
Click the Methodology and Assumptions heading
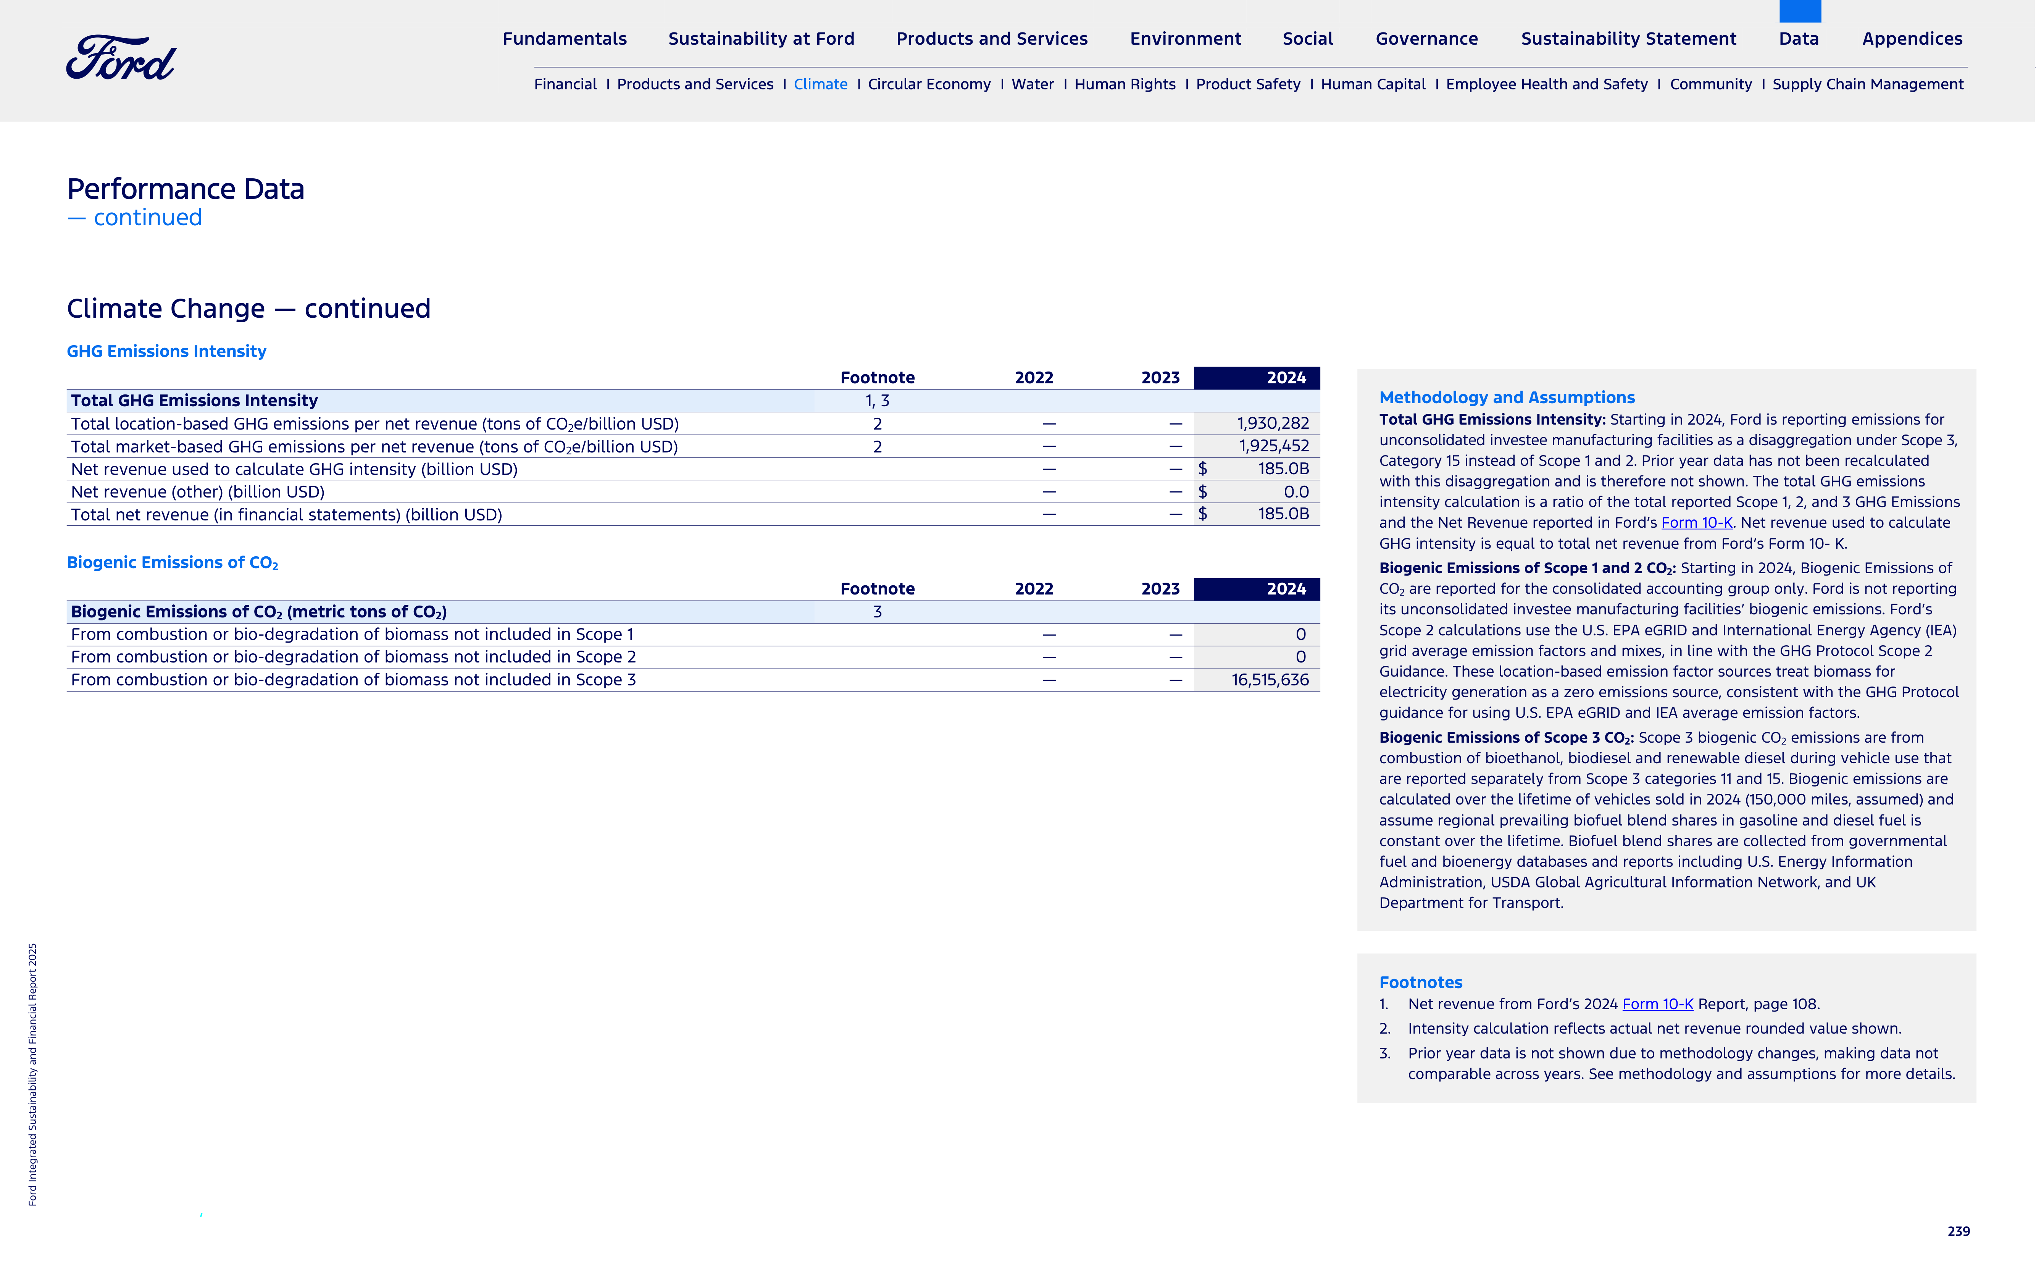coord(1507,397)
